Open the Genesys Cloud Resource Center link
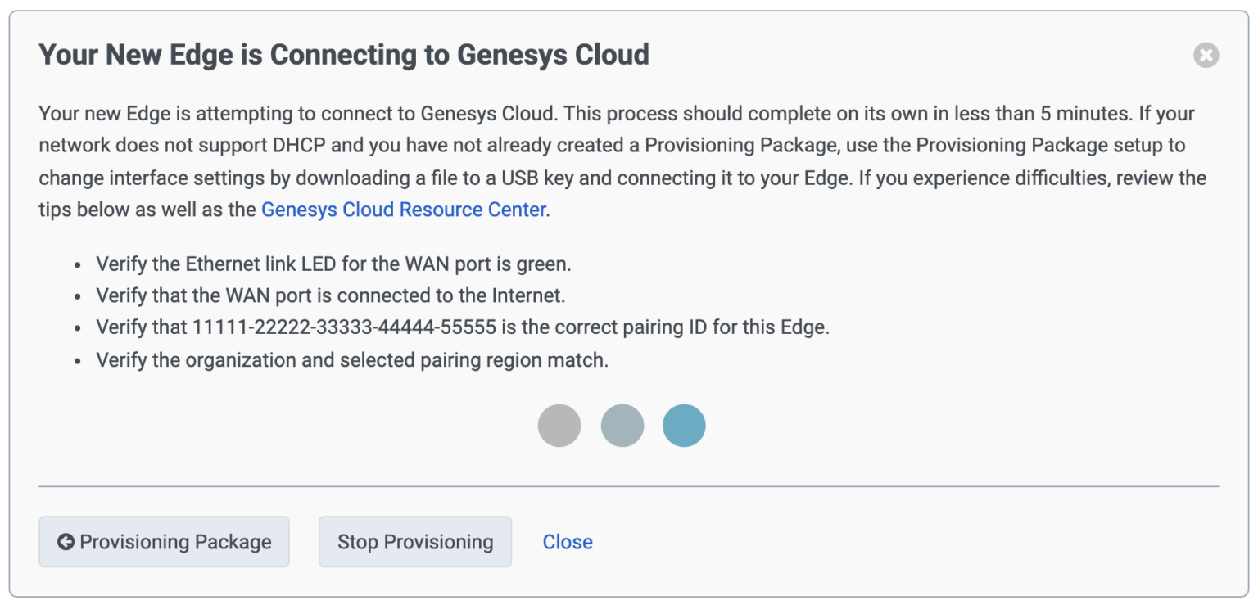Image resolution: width=1258 pixels, height=609 pixels. tap(402, 210)
